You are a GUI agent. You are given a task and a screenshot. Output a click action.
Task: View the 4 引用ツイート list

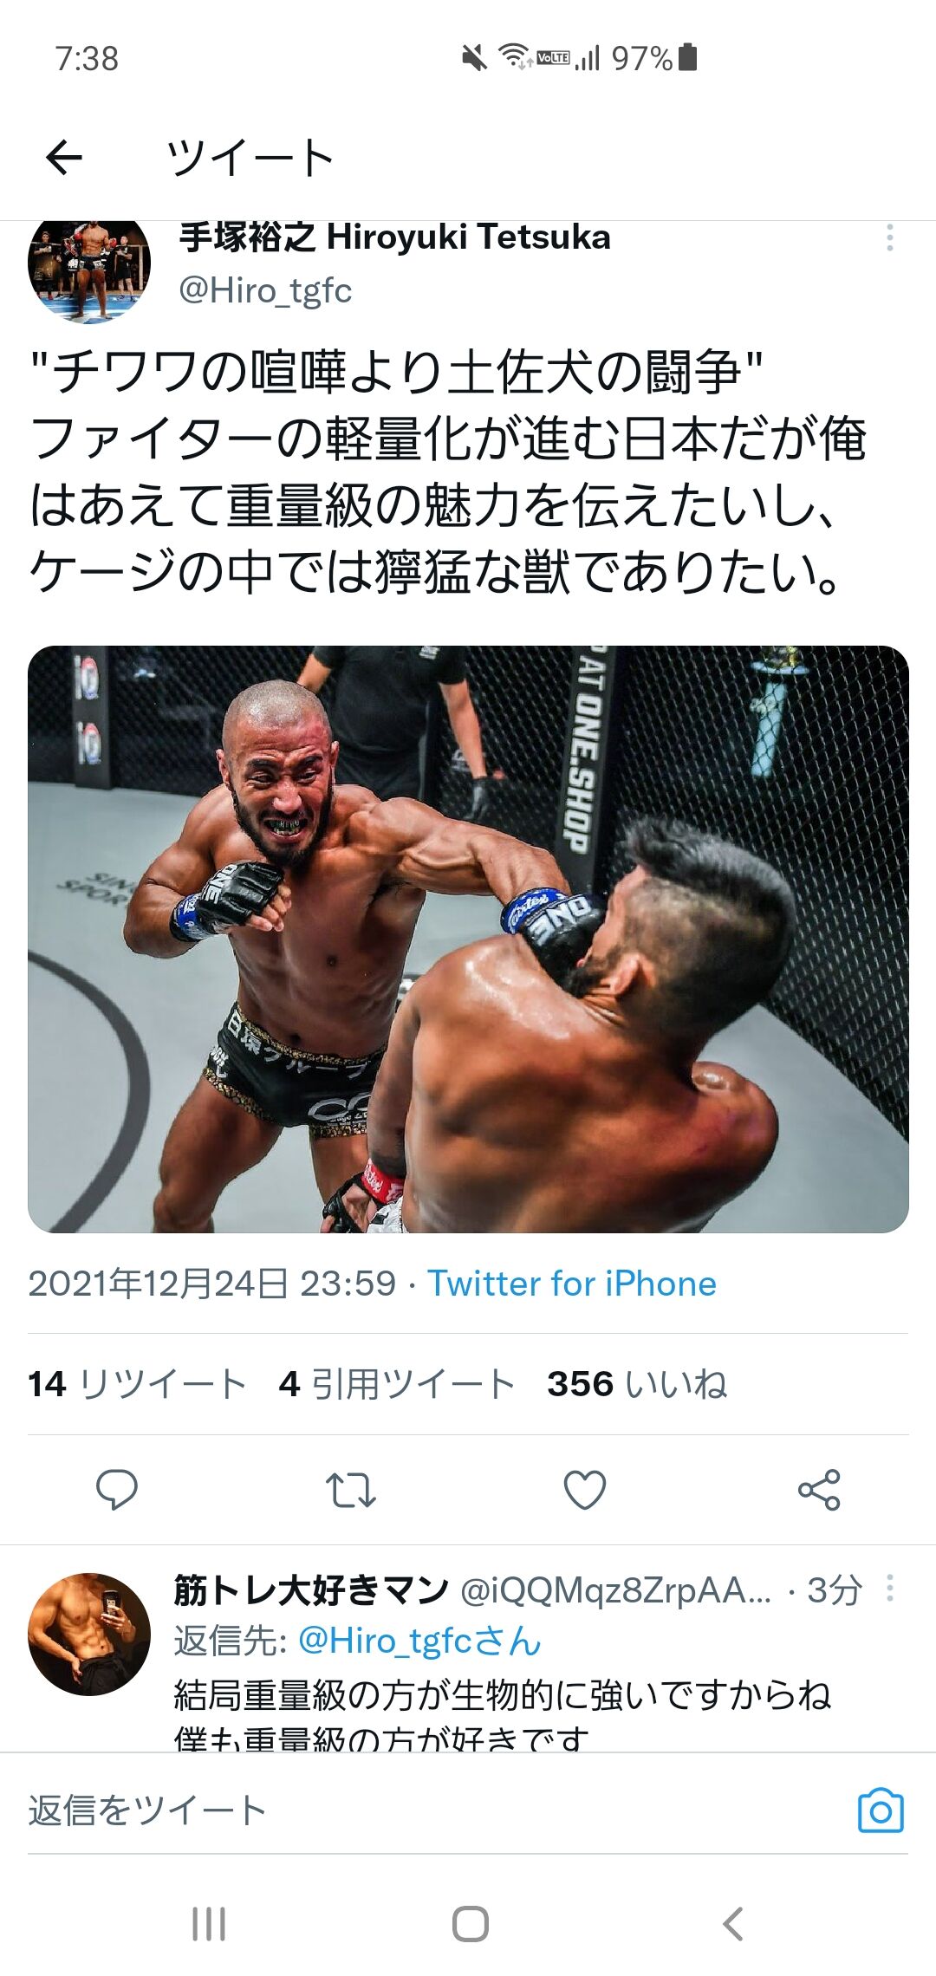tap(397, 1384)
